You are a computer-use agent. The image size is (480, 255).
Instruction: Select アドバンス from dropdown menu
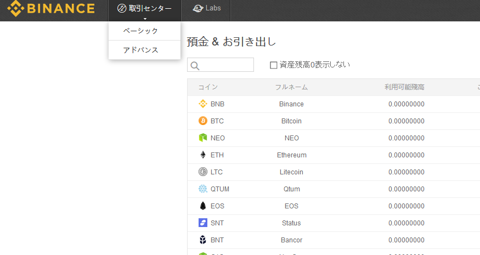pos(144,50)
